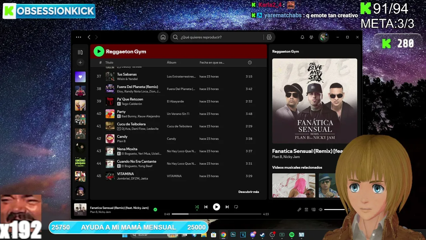Open the notifications bell
Viewport: 426px width, 240px height.
click(302, 37)
